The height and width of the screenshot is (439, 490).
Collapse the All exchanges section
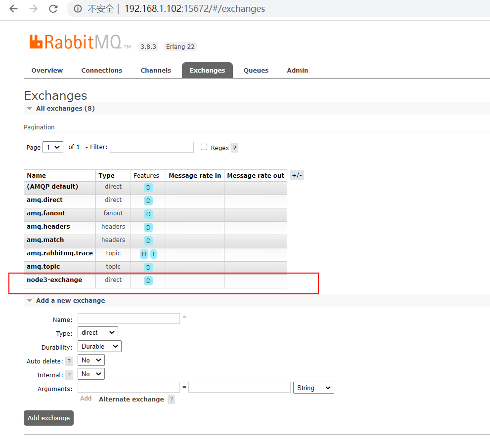(29, 108)
